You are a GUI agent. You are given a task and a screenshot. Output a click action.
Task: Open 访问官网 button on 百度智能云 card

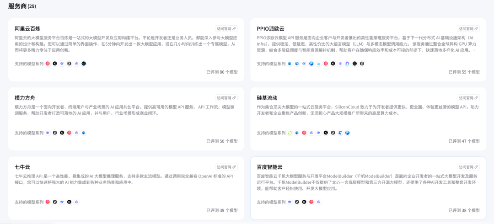(x=468, y=167)
